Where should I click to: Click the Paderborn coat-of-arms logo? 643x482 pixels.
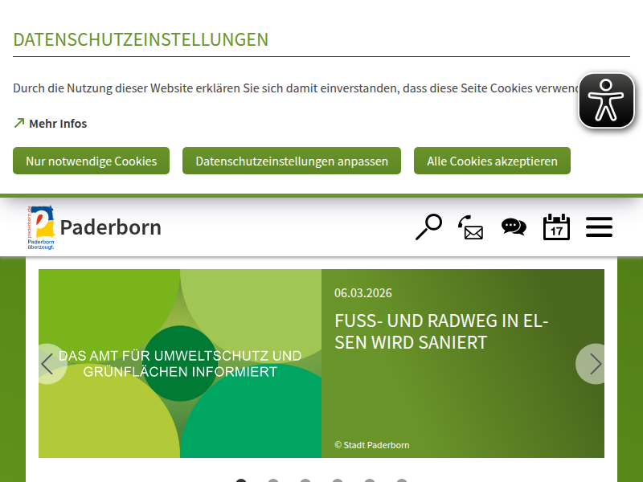pyautogui.click(x=41, y=227)
